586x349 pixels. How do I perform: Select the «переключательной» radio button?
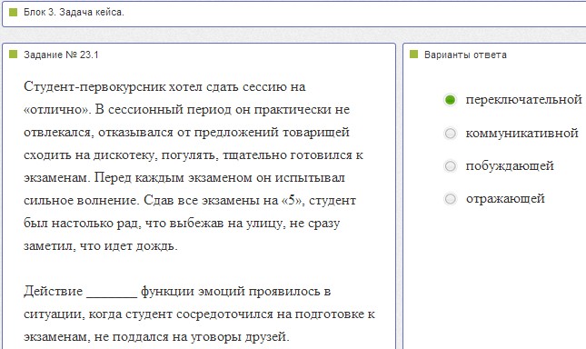(x=450, y=100)
